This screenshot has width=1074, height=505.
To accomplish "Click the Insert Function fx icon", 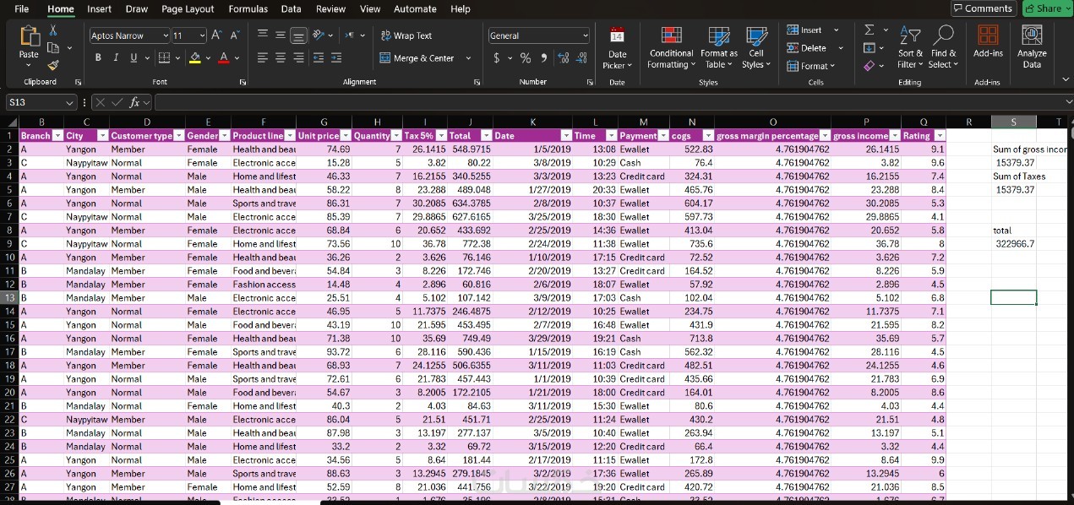I will click(x=135, y=102).
